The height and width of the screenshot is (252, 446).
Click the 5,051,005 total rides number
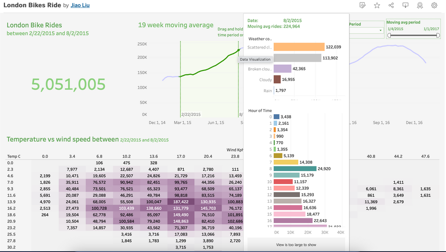[68, 84]
